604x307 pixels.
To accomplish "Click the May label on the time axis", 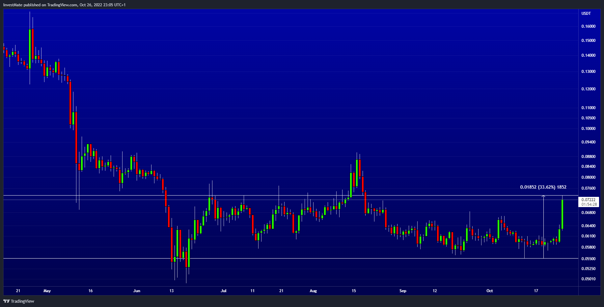I will [47, 291].
